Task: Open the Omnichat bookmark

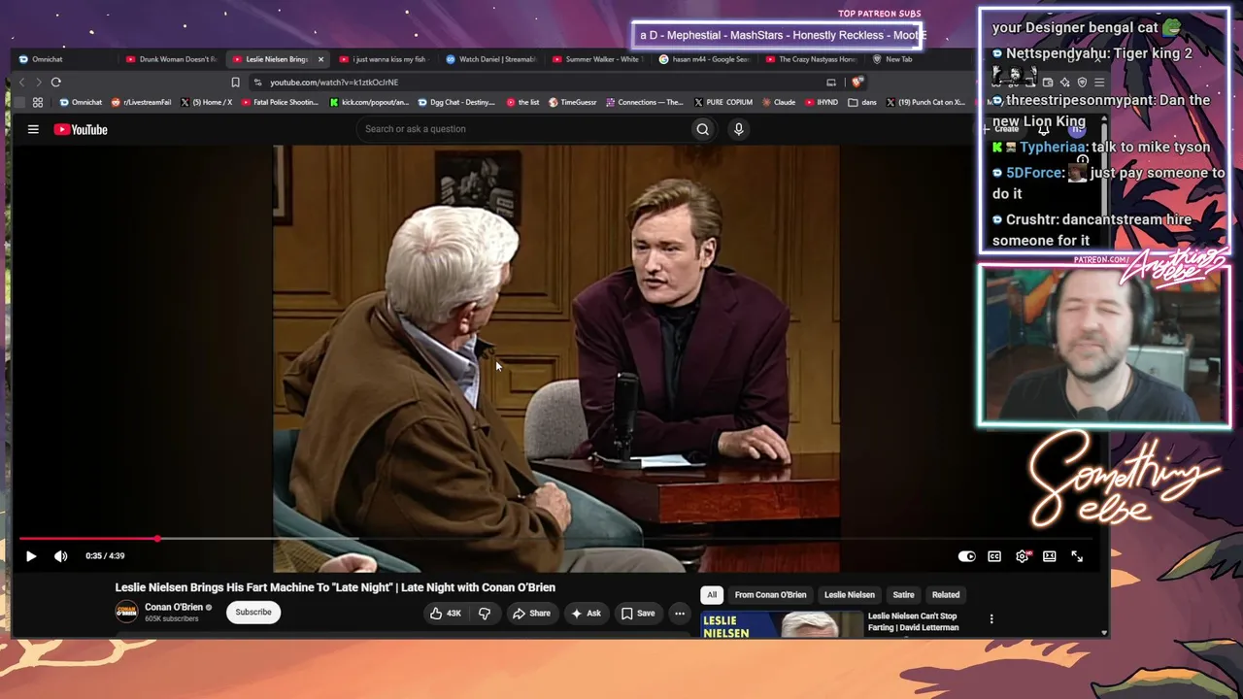Action: pyautogui.click(x=81, y=102)
